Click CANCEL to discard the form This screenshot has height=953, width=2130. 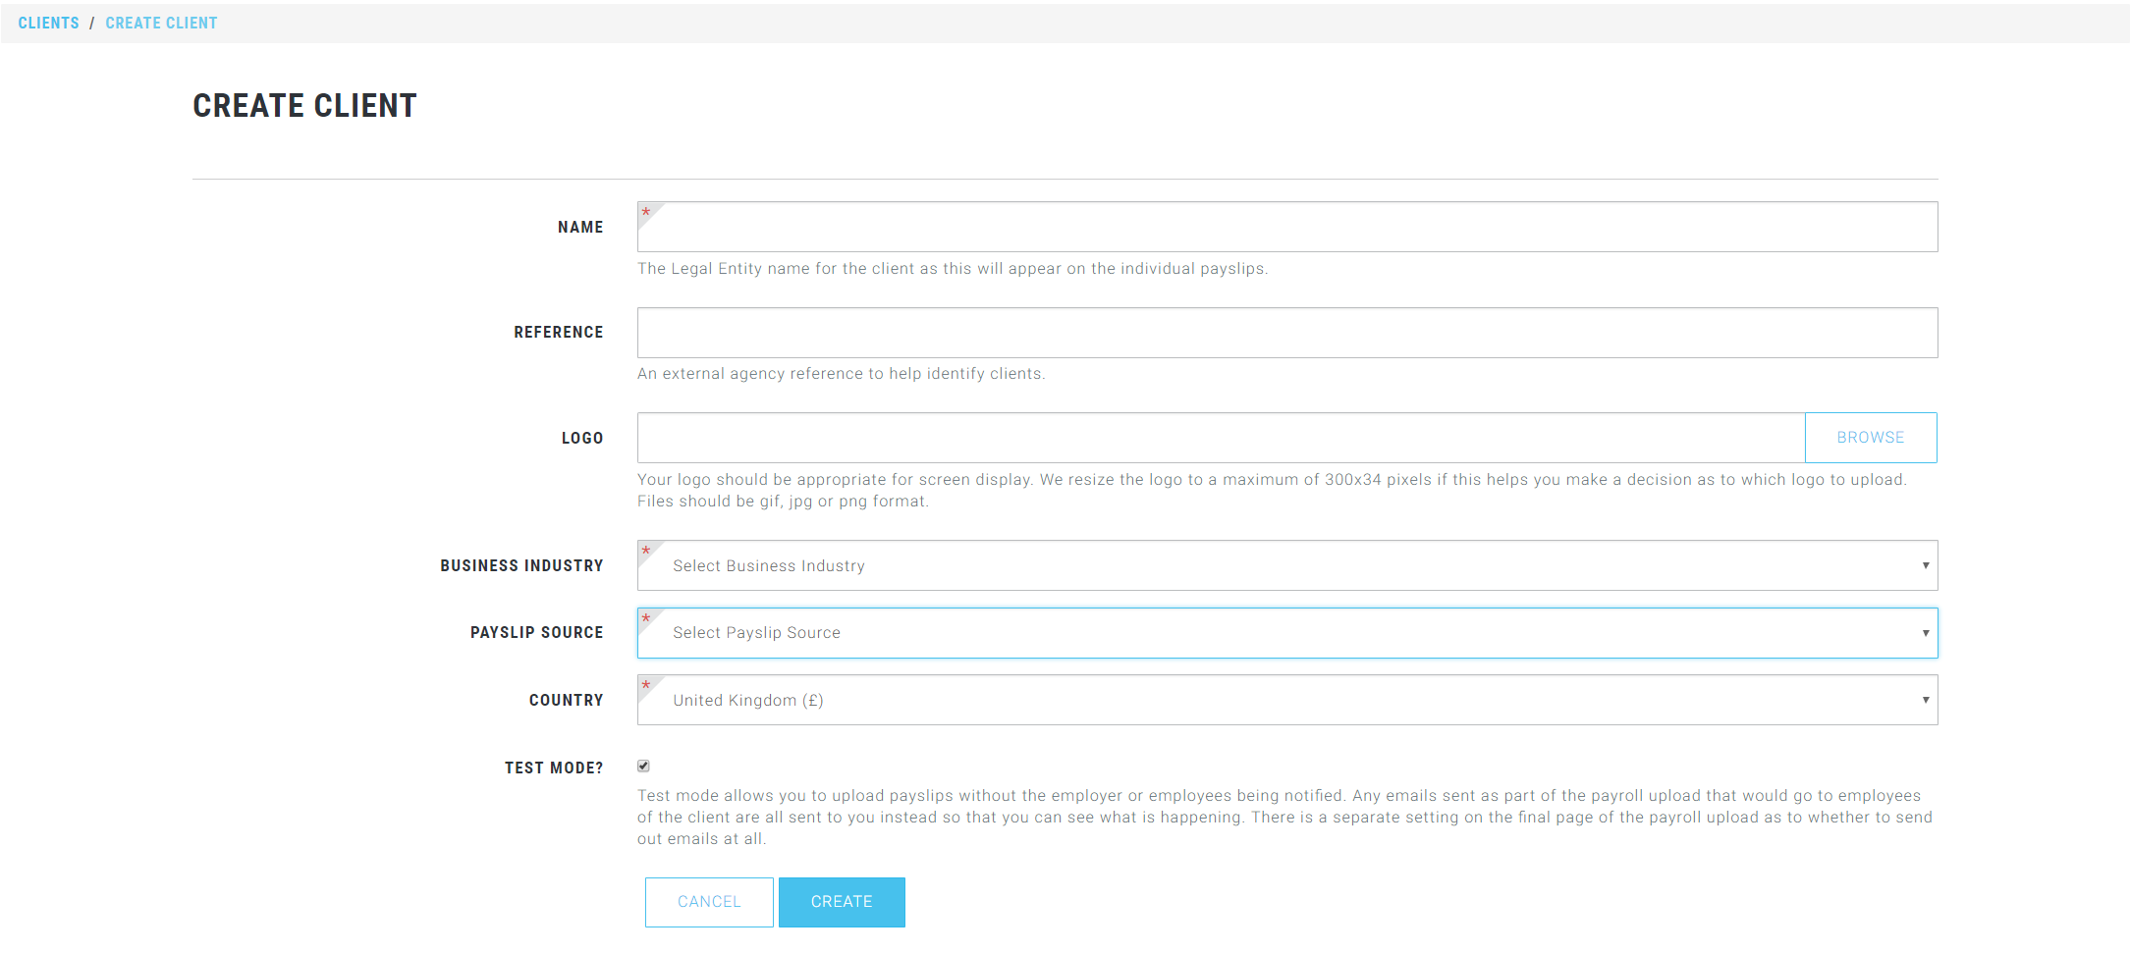709,901
